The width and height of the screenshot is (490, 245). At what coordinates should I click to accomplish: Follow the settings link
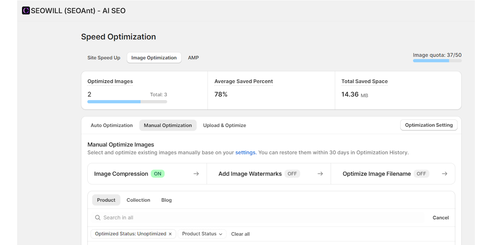tap(245, 153)
